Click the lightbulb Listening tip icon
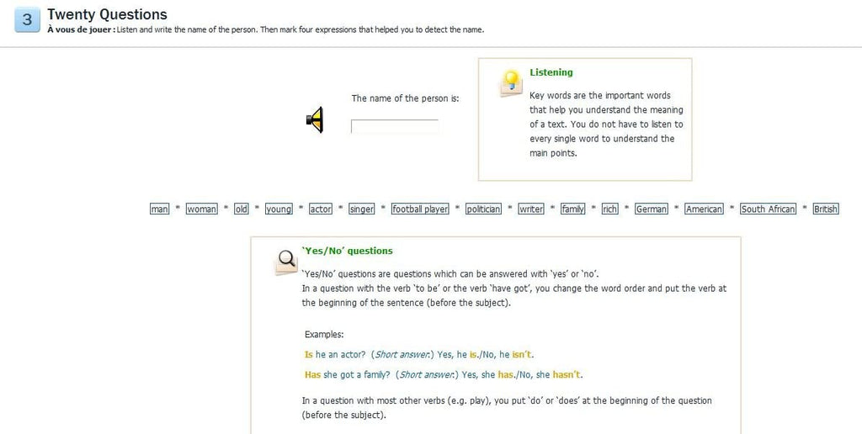 511,83
